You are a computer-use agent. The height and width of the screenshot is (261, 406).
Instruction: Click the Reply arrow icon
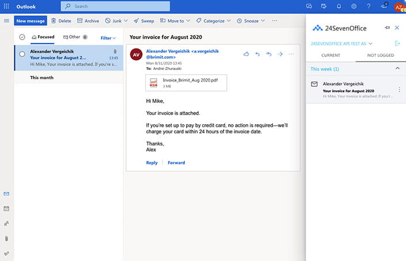click(257, 53)
